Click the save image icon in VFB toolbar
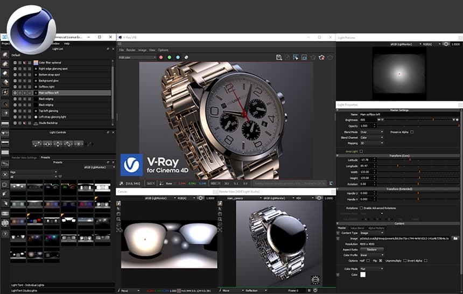The height and width of the screenshot is (294, 463). point(279,57)
